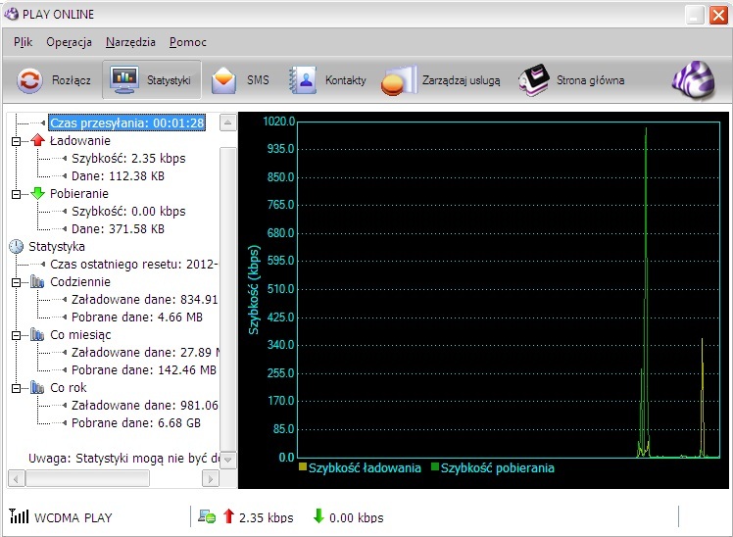Click the signal strength bars icon
This screenshot has width=733, height=537.
19,516
